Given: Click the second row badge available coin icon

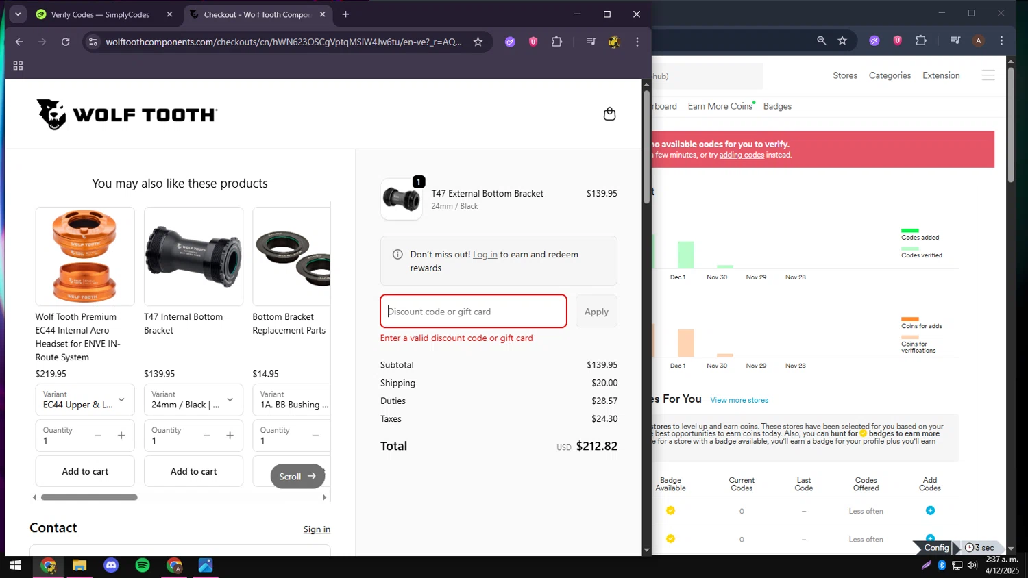Looking at the screenshot, I should (670, 538).
